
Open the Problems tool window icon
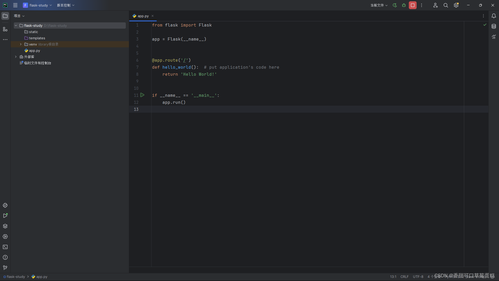(x=5, y=257)
